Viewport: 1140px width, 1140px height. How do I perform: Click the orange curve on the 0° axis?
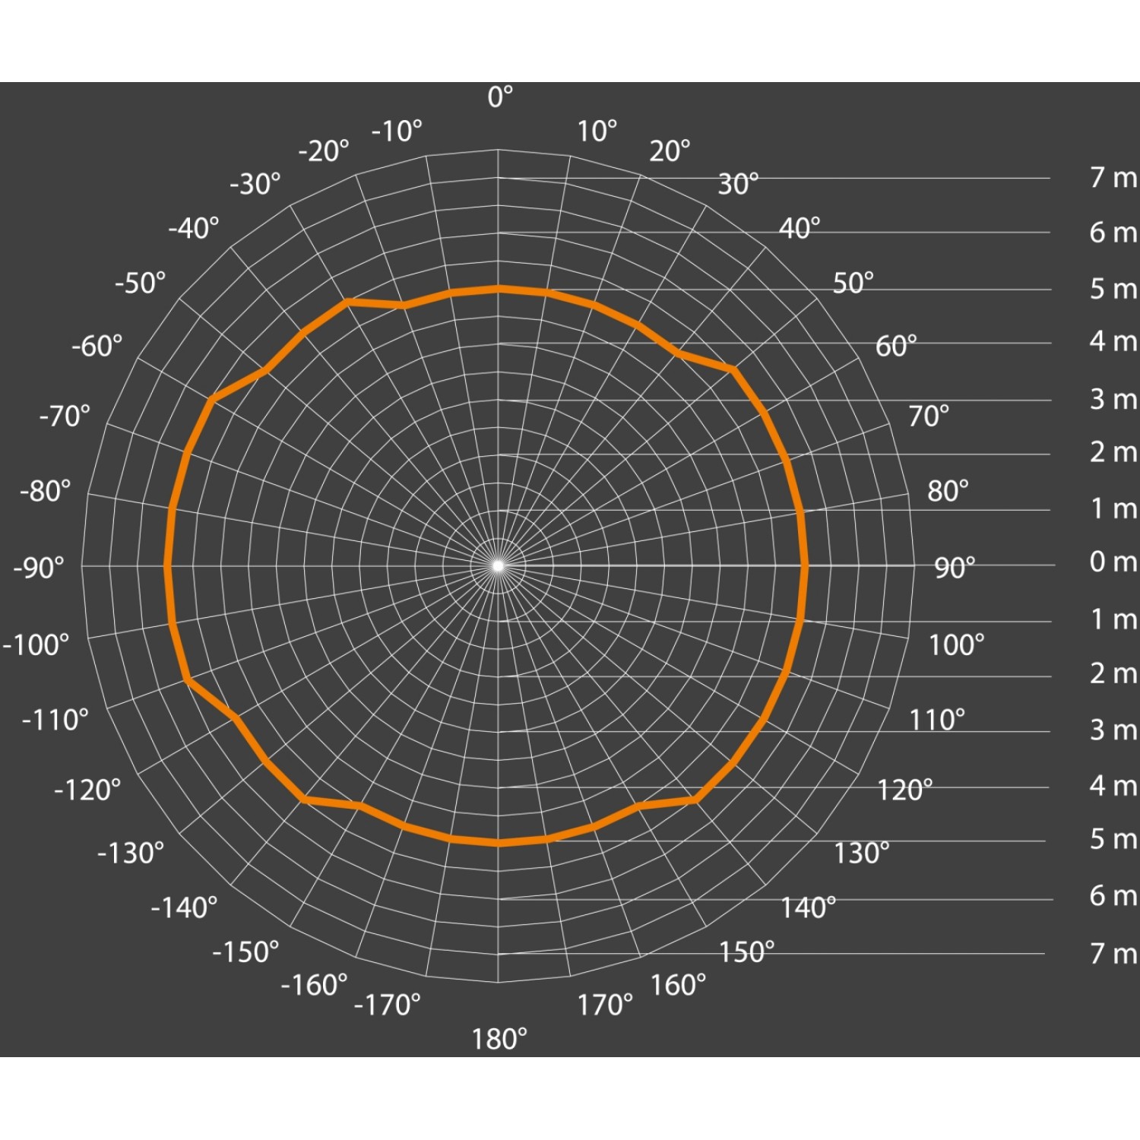pyautogui.click(x=499, y=289)
